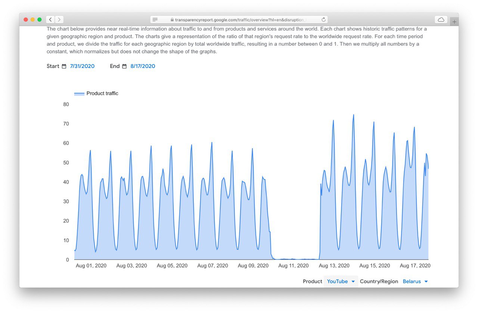
Task: Close the Safari window with red button
Action: tap(26, 19)
